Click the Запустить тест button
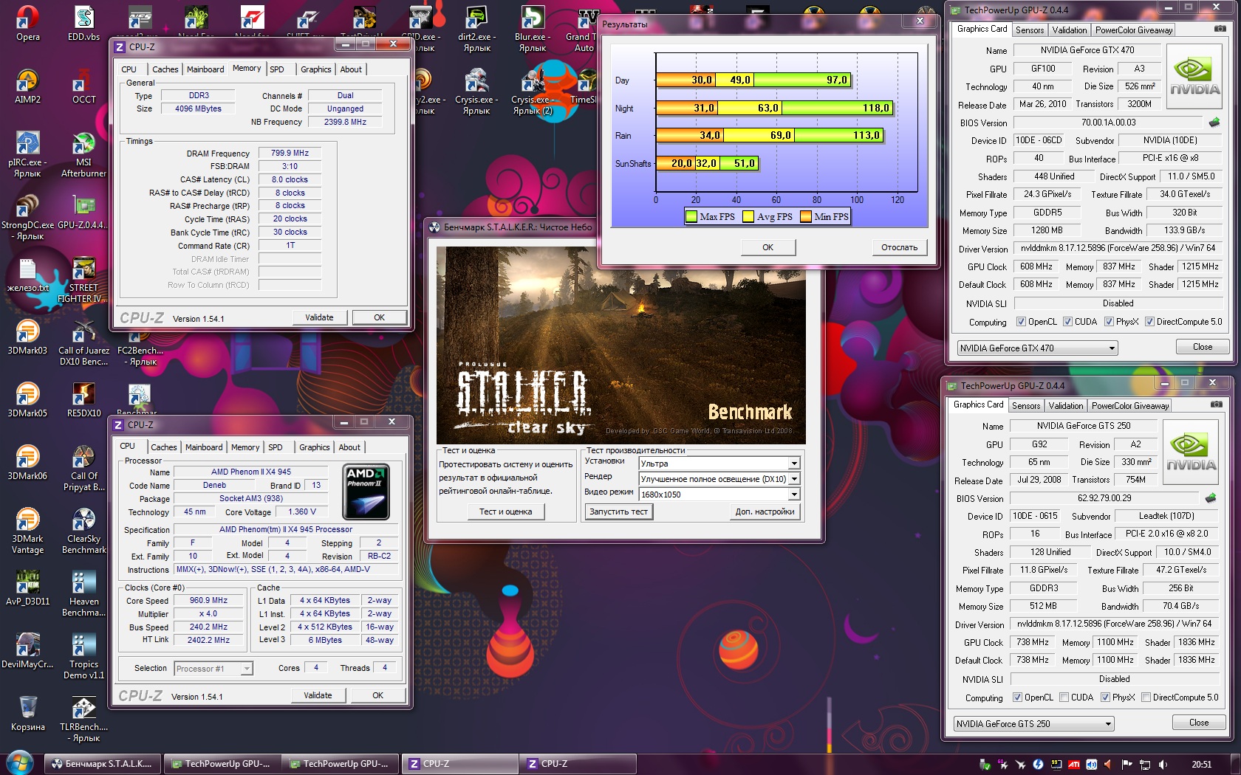 coord(619,512)
